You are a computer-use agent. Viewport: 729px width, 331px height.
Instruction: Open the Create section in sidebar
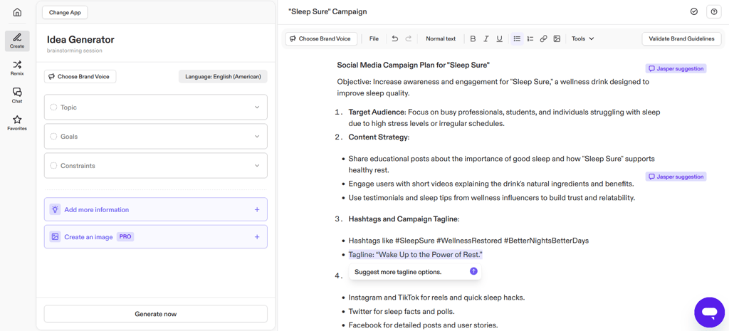pyautogui.click(x=17, y=41)
